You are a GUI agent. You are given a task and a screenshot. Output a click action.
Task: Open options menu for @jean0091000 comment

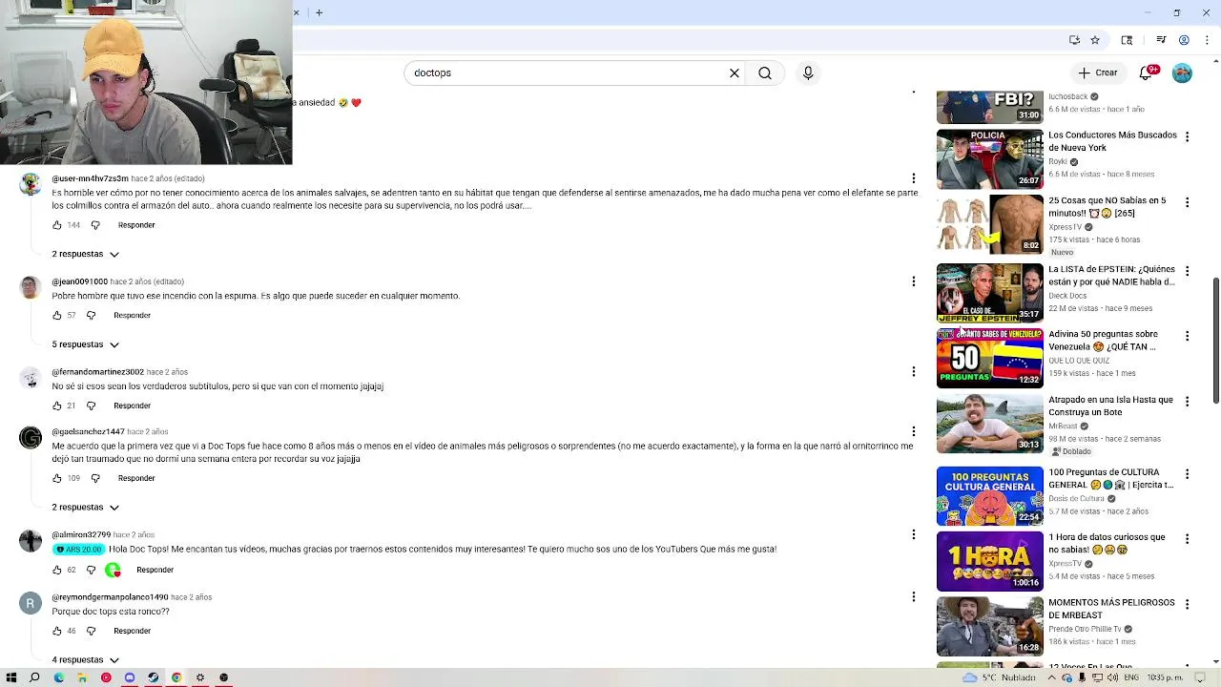913,281
